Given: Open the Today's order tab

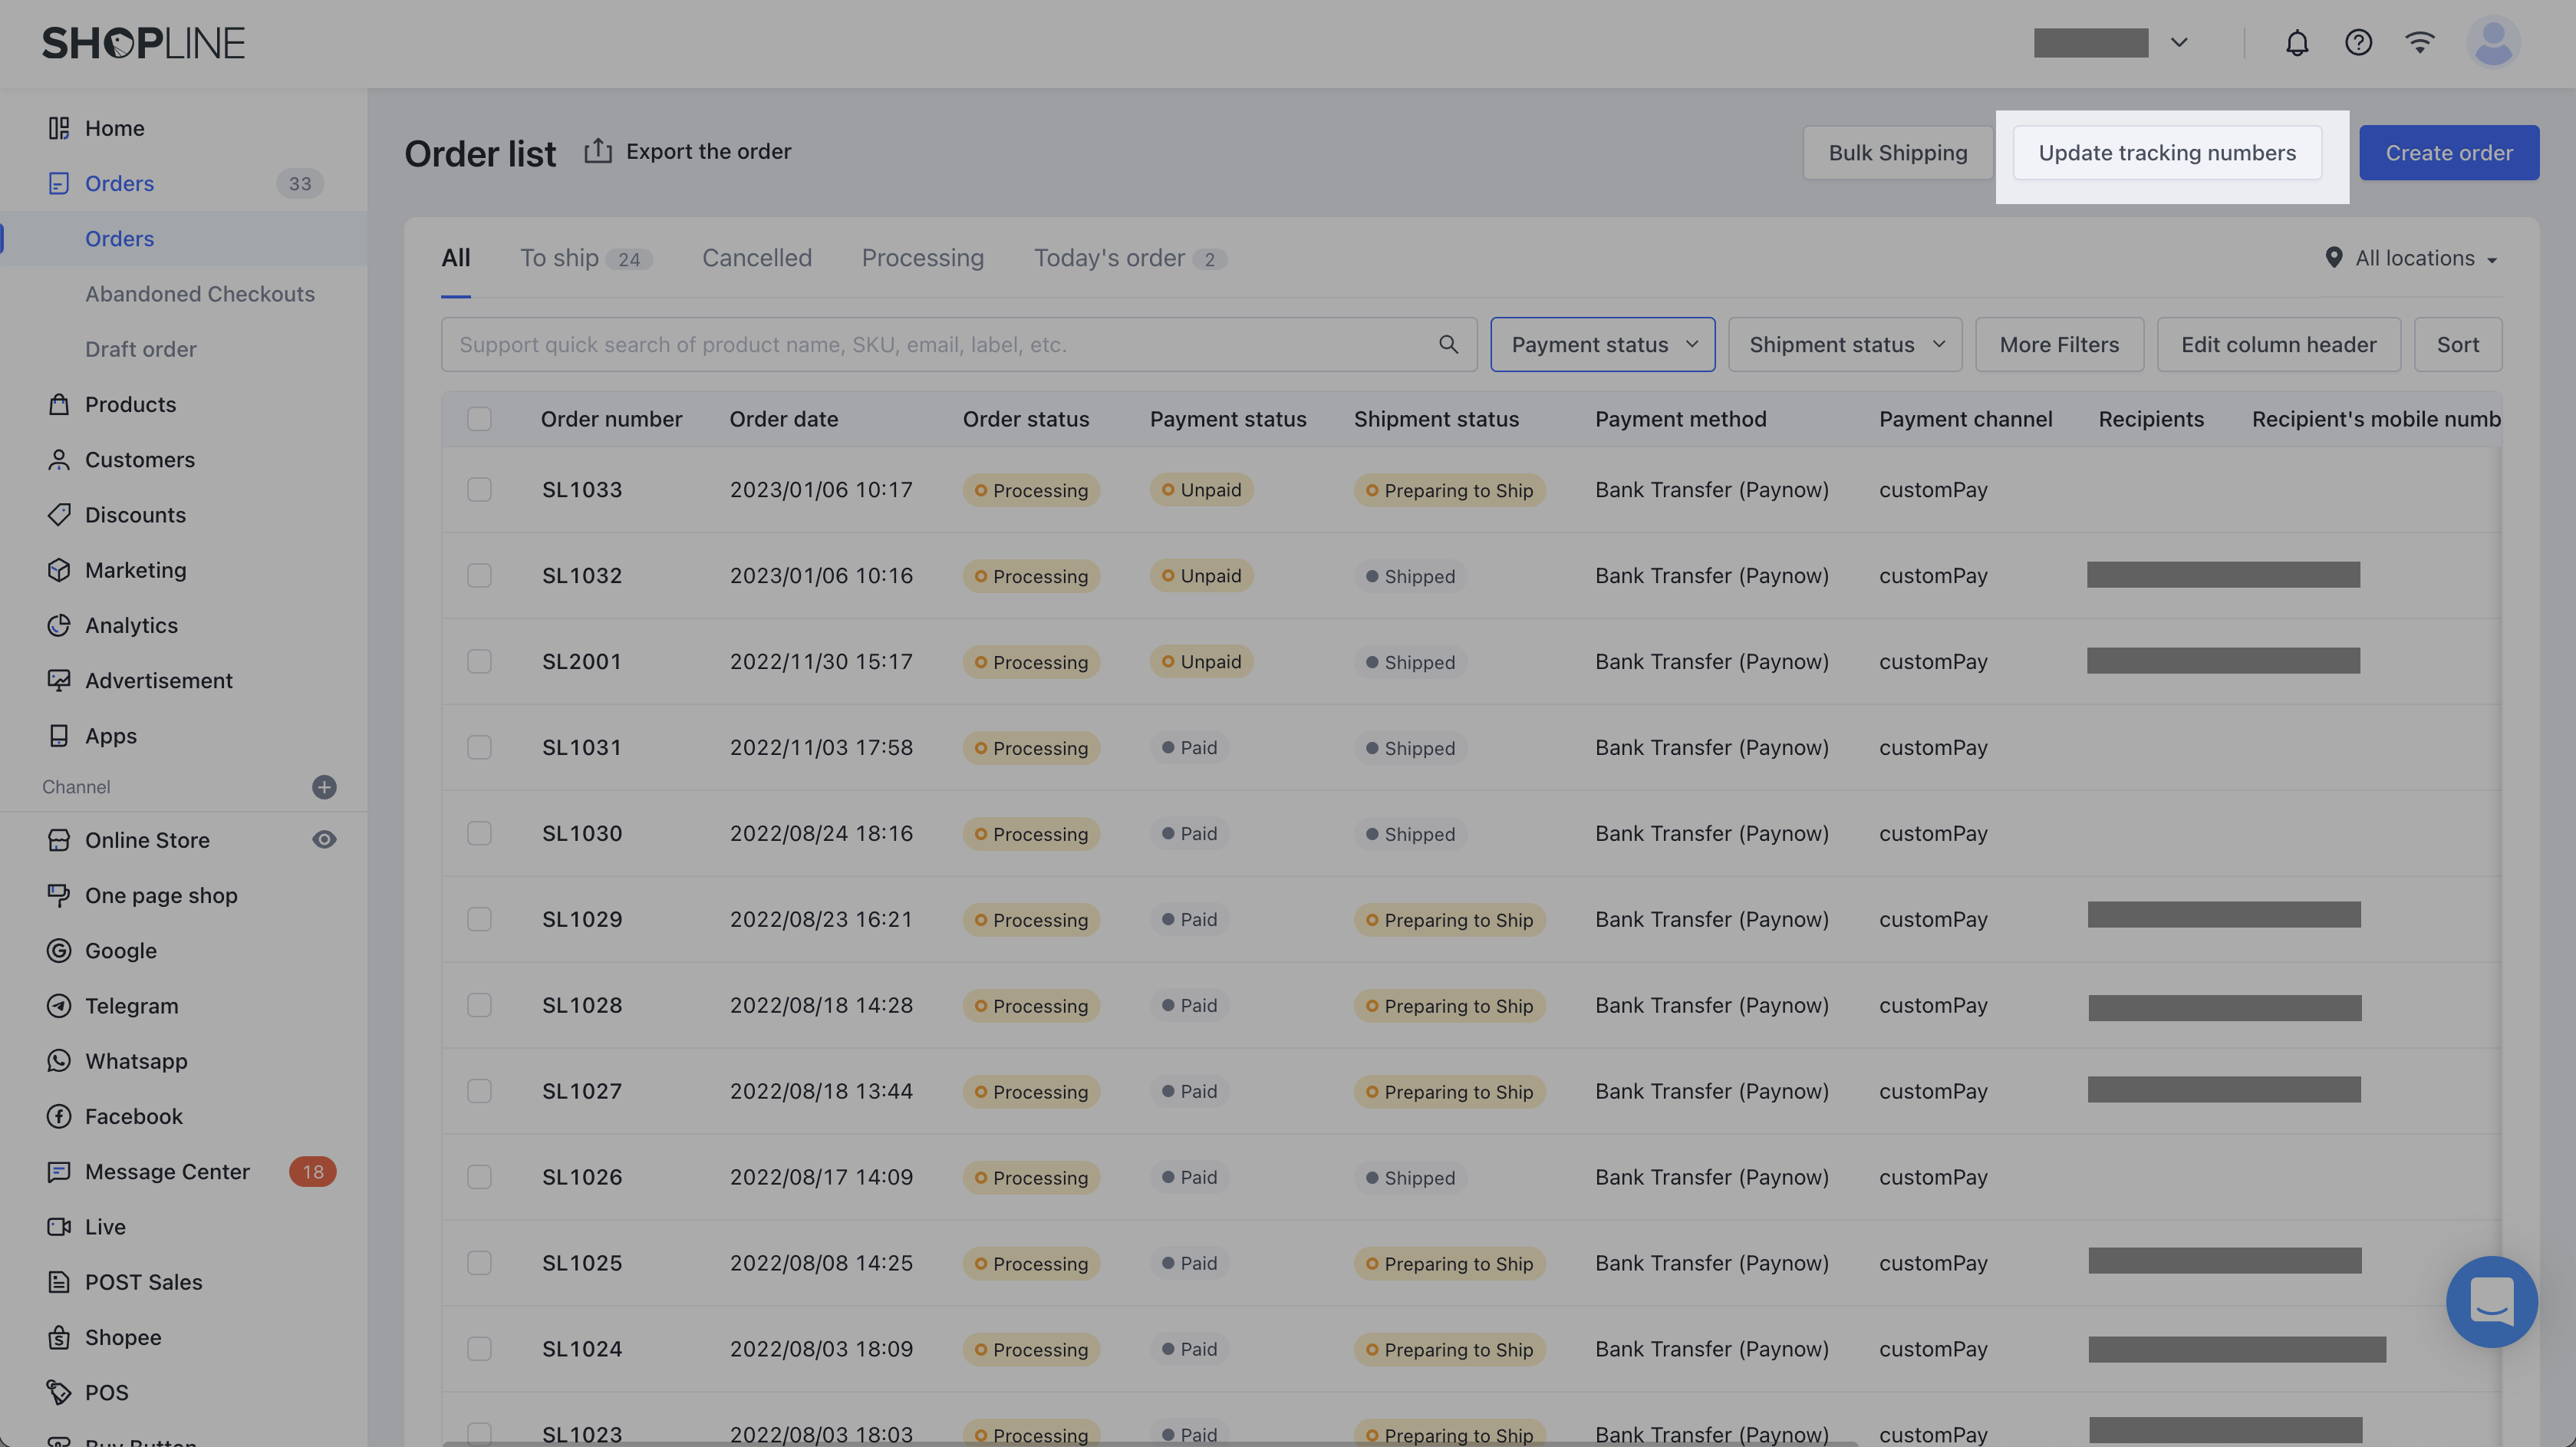Looking at the screenshot, I should point(1130,258).
